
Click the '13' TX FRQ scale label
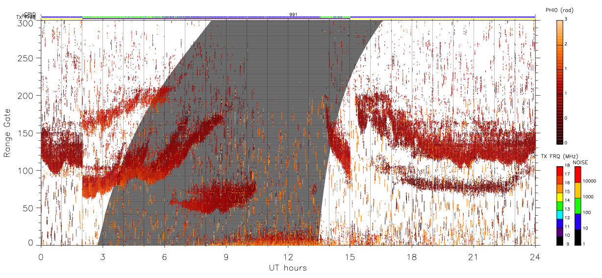[x=567, y=210]
